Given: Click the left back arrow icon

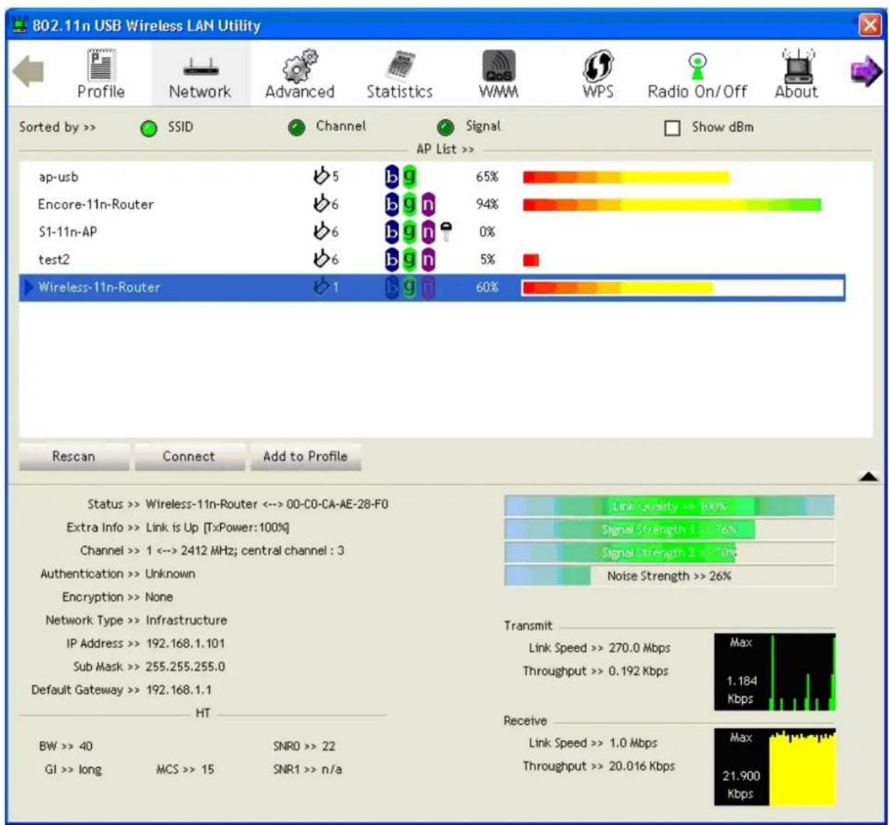Looking at the screenshot, I should click(x=29, y=72).
